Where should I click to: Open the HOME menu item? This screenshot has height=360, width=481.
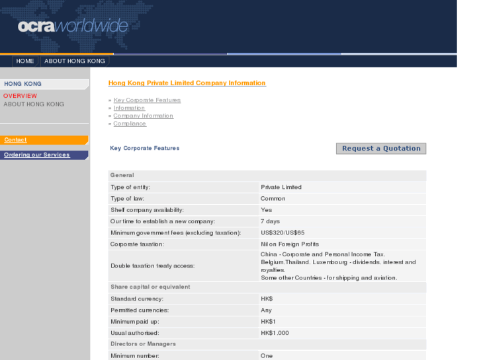point(25,61)
